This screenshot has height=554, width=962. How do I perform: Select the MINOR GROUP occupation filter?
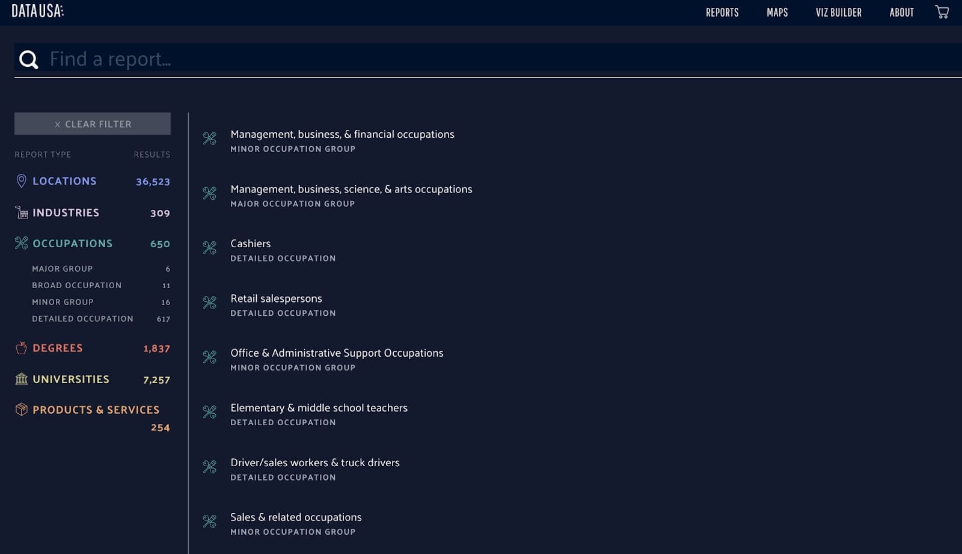tap(63, 301)
